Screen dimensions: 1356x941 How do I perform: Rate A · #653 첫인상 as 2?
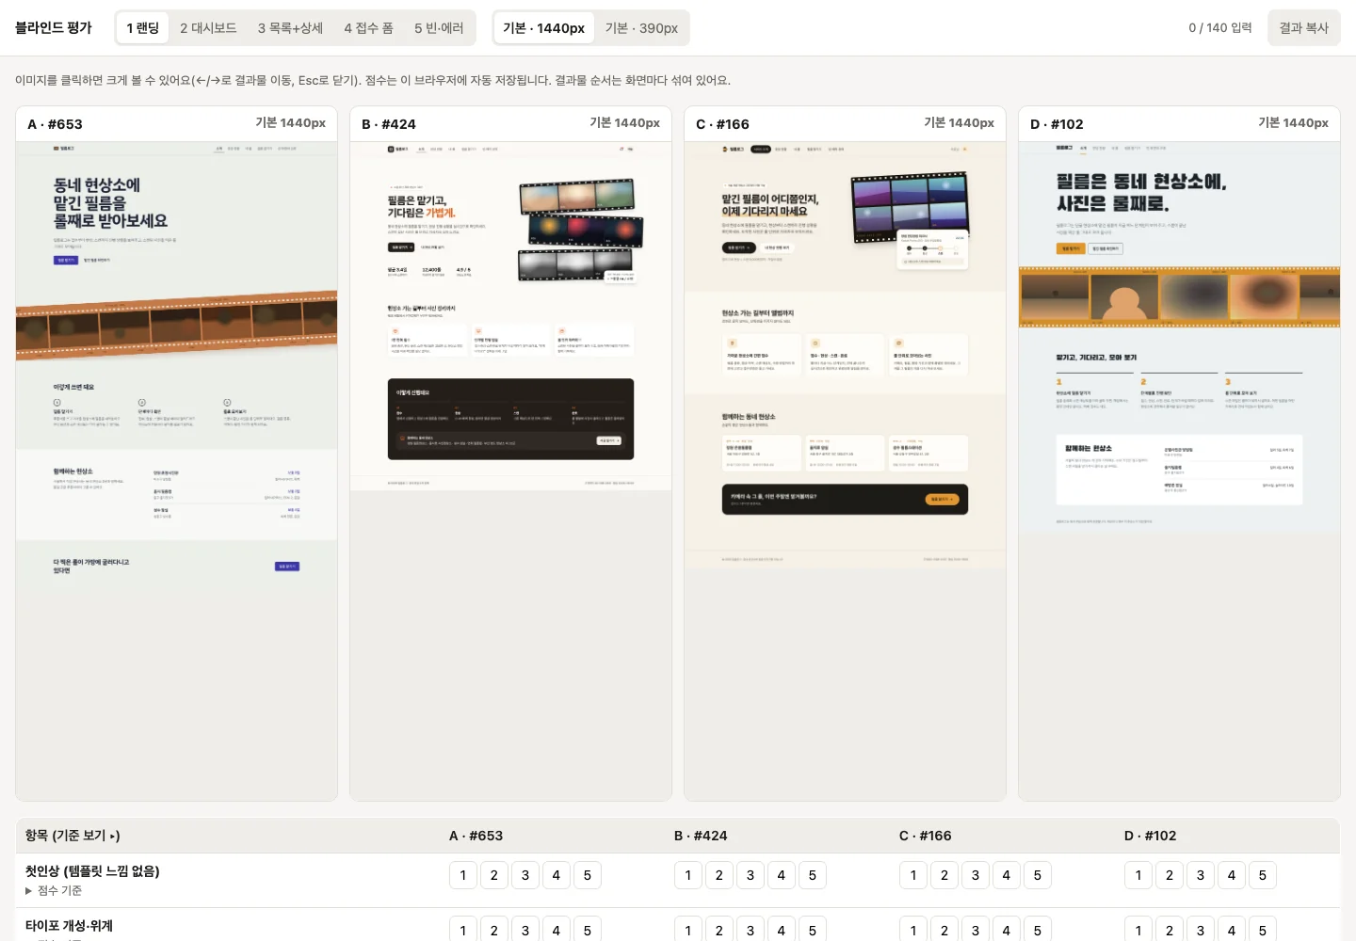pyautogui.click(x=494, y=875)
